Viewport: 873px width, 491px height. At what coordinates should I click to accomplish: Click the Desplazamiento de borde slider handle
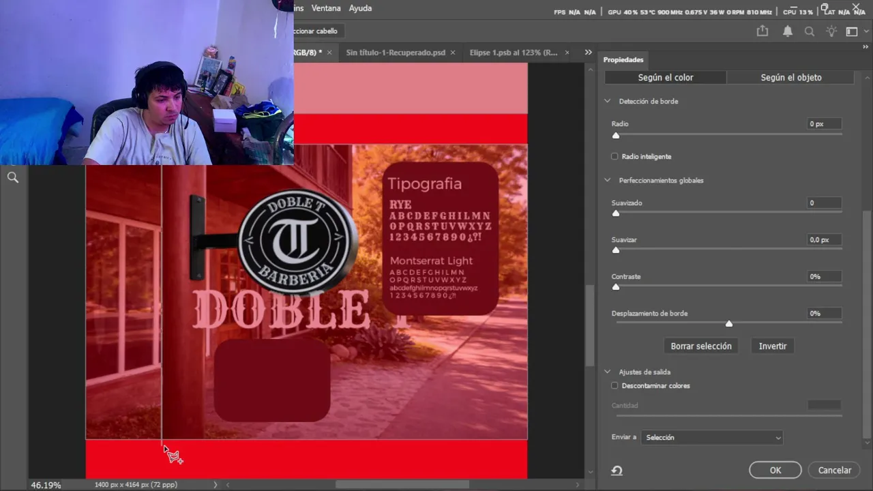pyautogui.click(x=729, y=324)
